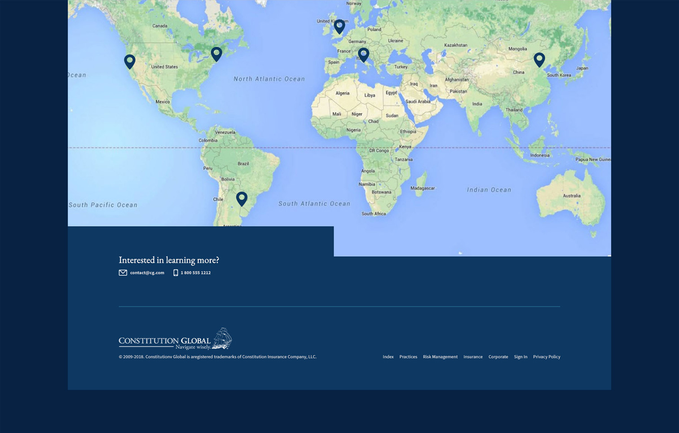Click Sign In in the footer
This screenshot has height=433, width=679.
point(520,357)
